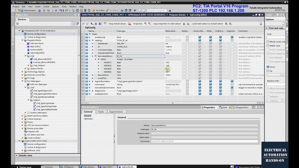Viewport: 299px width, 168px height.
Task: Select the Down search direction radio
Action: [268, 67]
